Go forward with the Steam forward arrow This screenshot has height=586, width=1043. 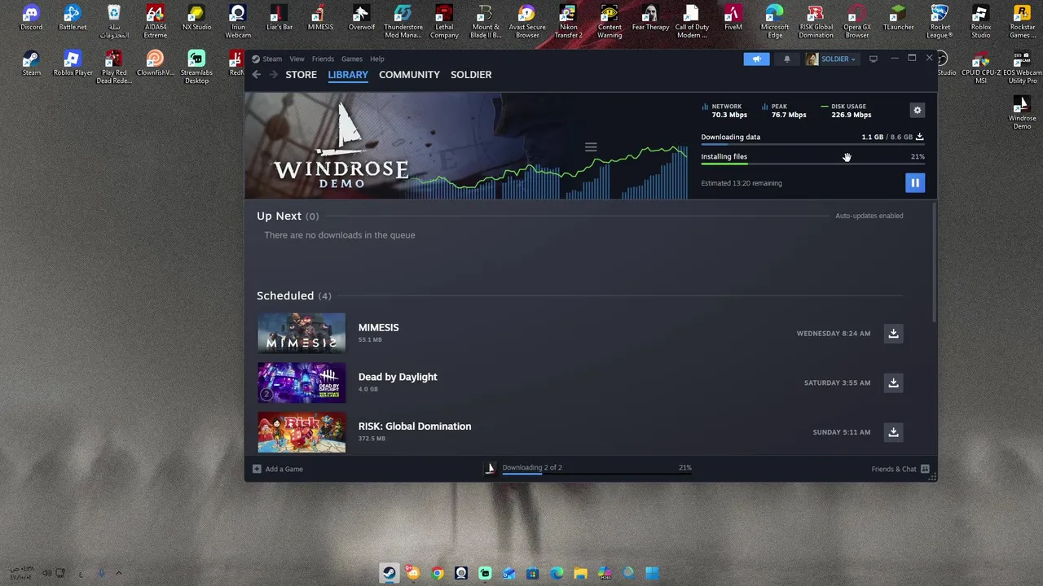point(274,75)
